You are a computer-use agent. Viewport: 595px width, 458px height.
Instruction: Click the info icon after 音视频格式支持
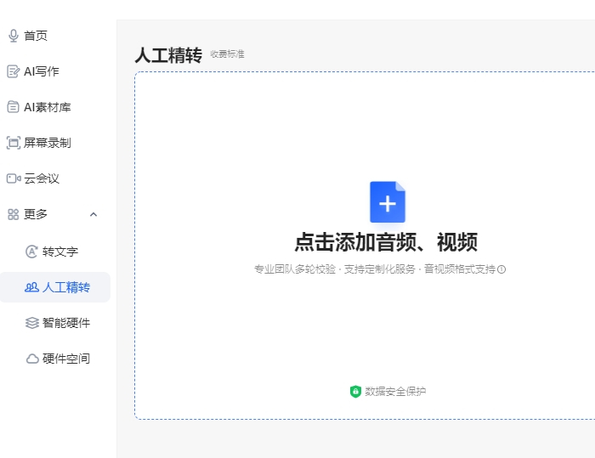(501, 269)
